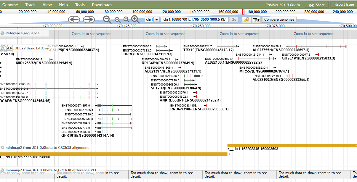The width and height of the screenshot is (357, 182).
Task: Pan left with the left arrow button
Action: [74, 20]
